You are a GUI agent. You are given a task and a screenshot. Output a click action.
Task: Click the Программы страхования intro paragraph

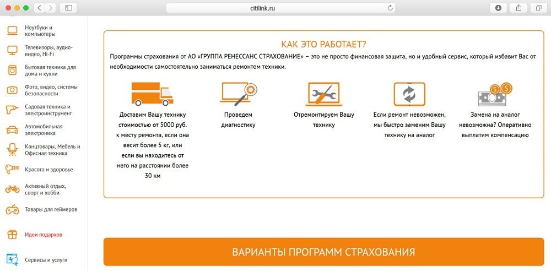323,62
